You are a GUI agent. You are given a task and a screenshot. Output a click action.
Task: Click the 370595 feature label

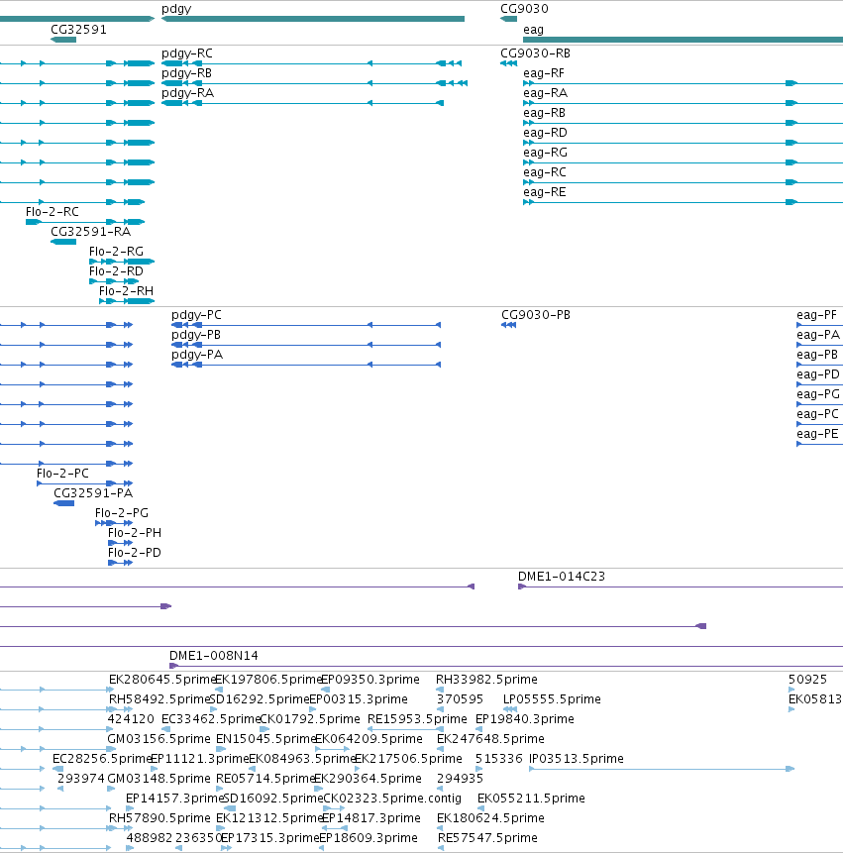(x=460, y=699)
